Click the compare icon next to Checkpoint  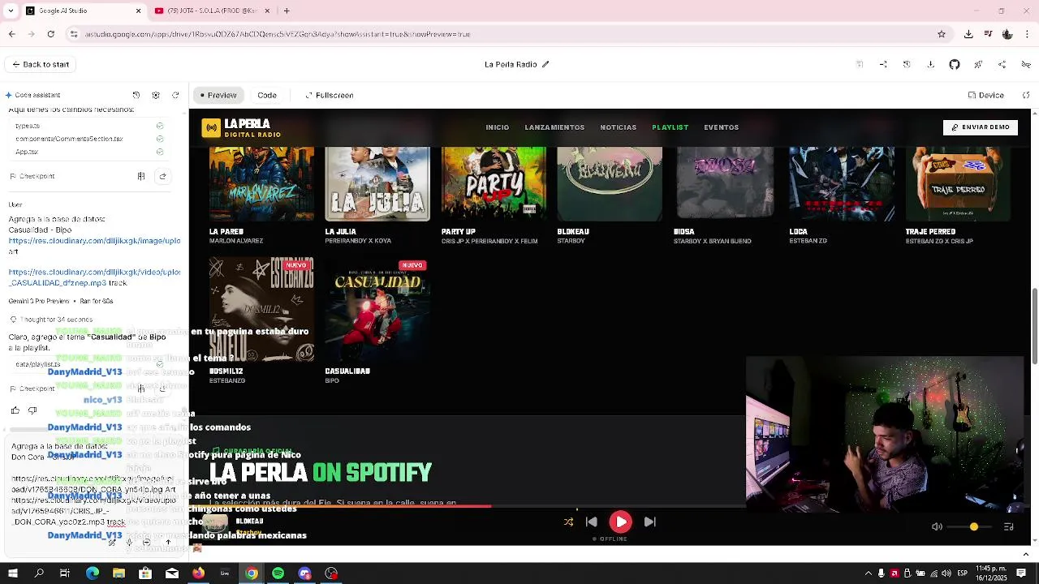(x=141, y=176)
